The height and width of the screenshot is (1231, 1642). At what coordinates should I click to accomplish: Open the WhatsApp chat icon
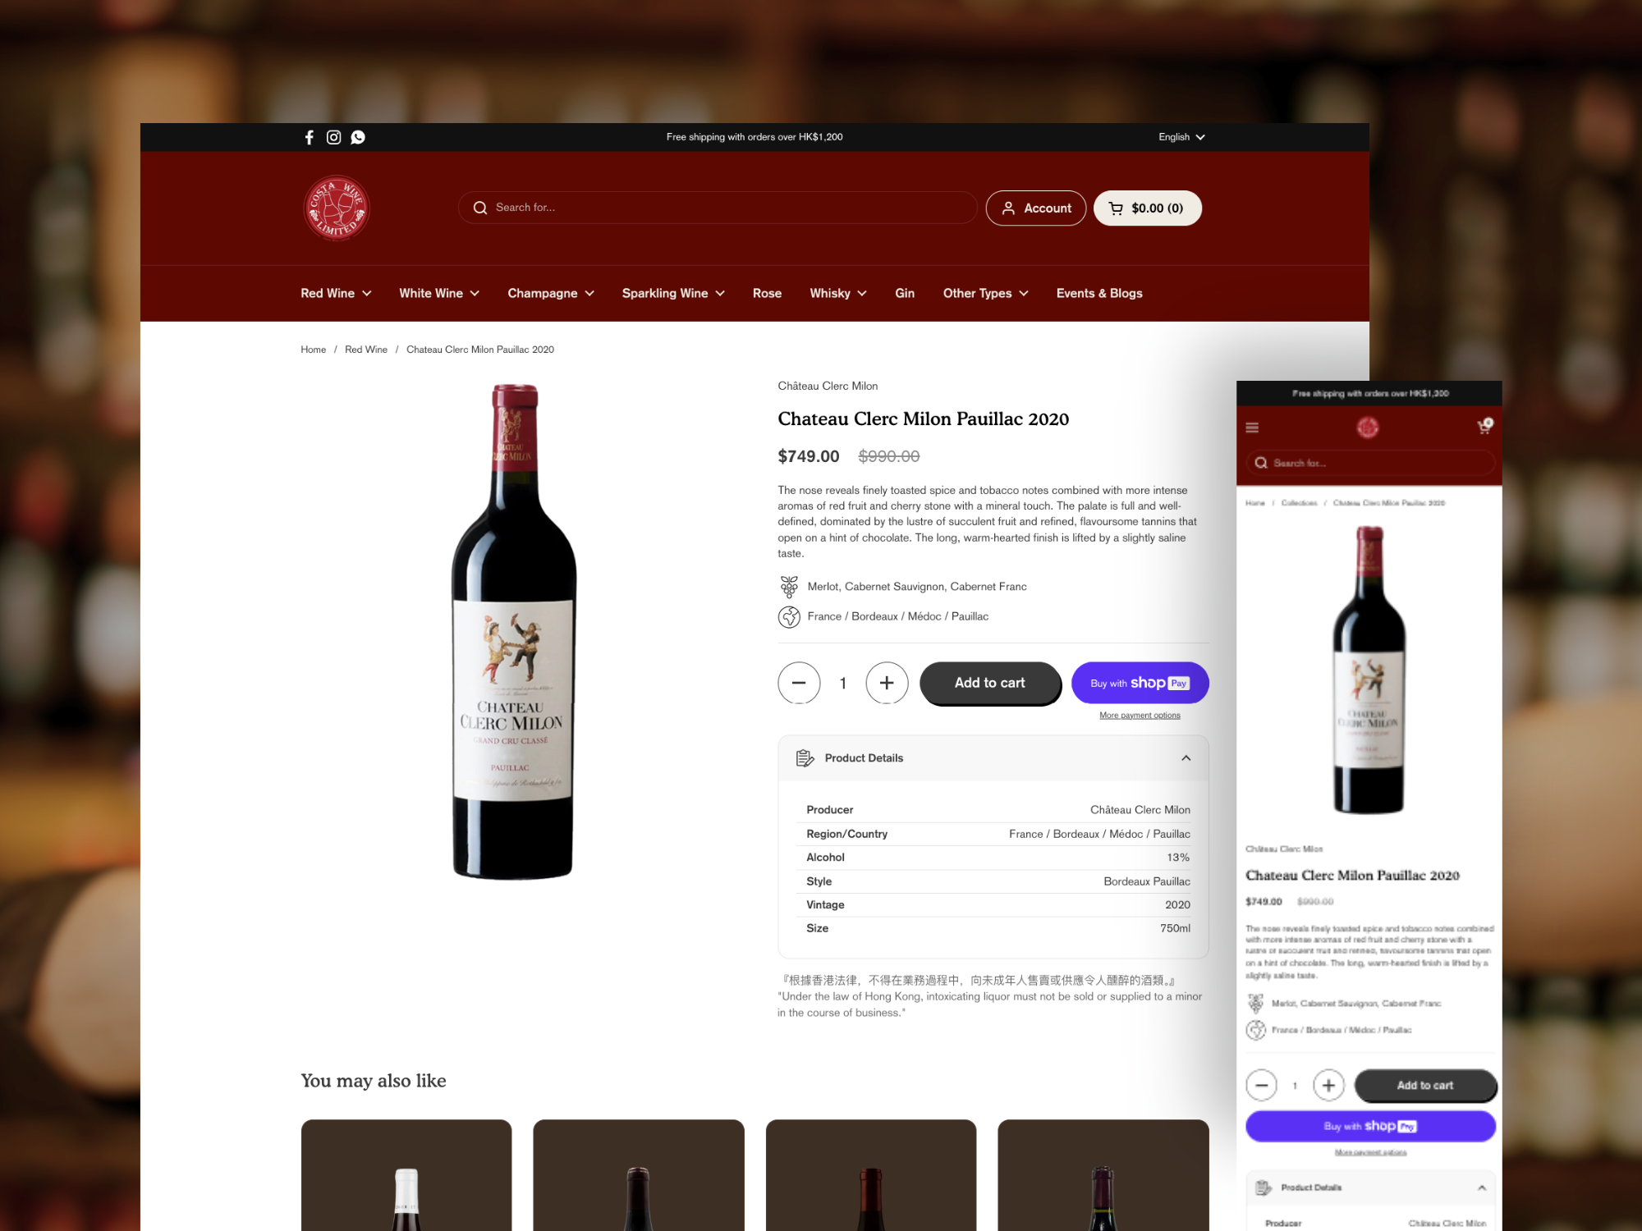pyautogui.click(x=358, y=137)
